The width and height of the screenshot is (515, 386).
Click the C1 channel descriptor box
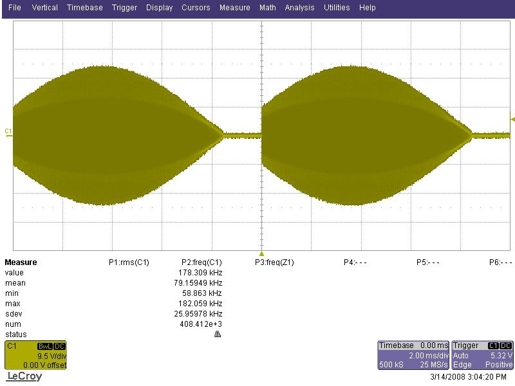36,355
